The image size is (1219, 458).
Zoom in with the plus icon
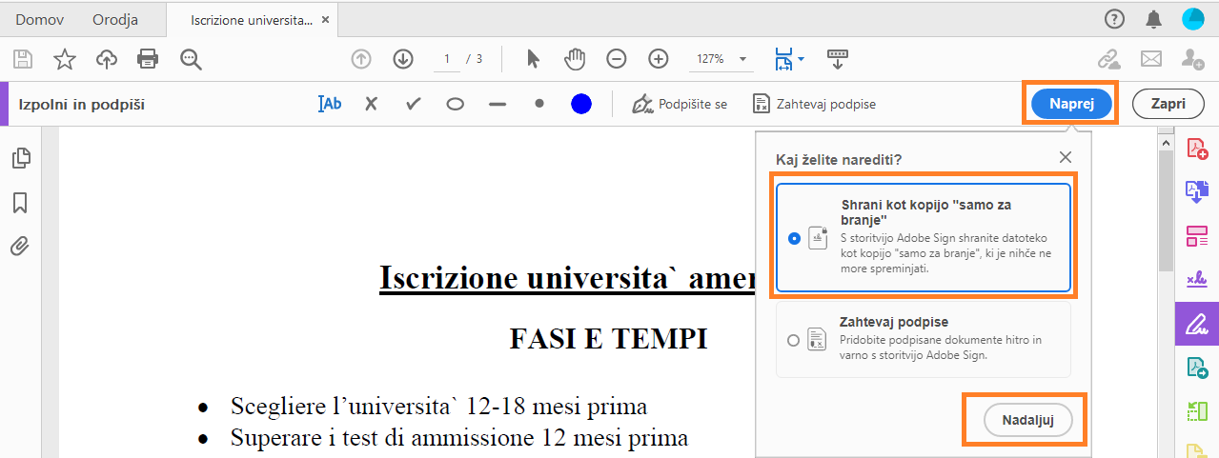[x=659, y=59]
